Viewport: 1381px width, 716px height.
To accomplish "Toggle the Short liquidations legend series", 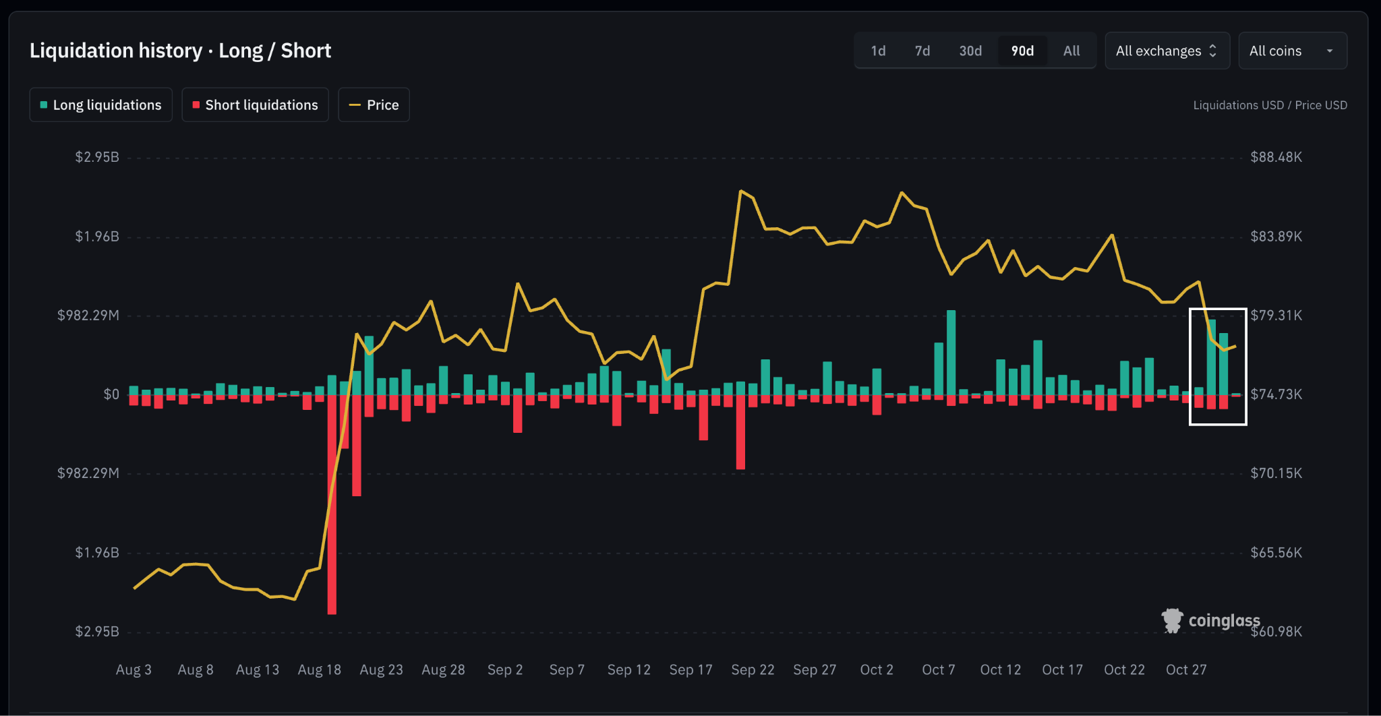I will [255, 105].
